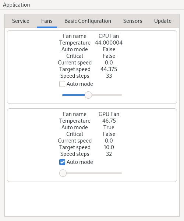Select the Fans tab
Image resolution: width=184 pixels, height=221 pixels.
[x=47, y=21]
